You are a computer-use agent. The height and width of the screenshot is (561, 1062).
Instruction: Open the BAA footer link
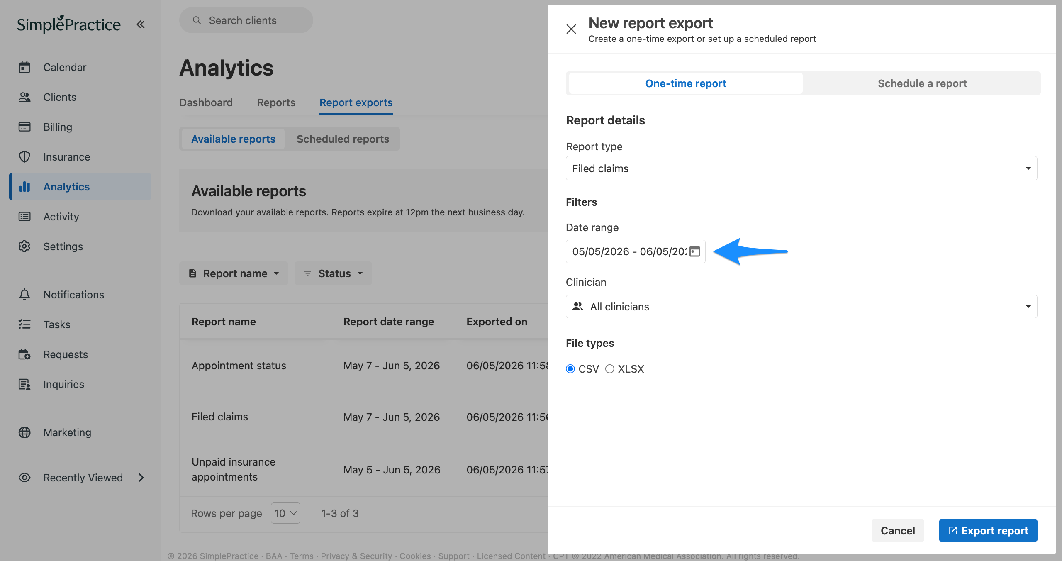point(274,556)
